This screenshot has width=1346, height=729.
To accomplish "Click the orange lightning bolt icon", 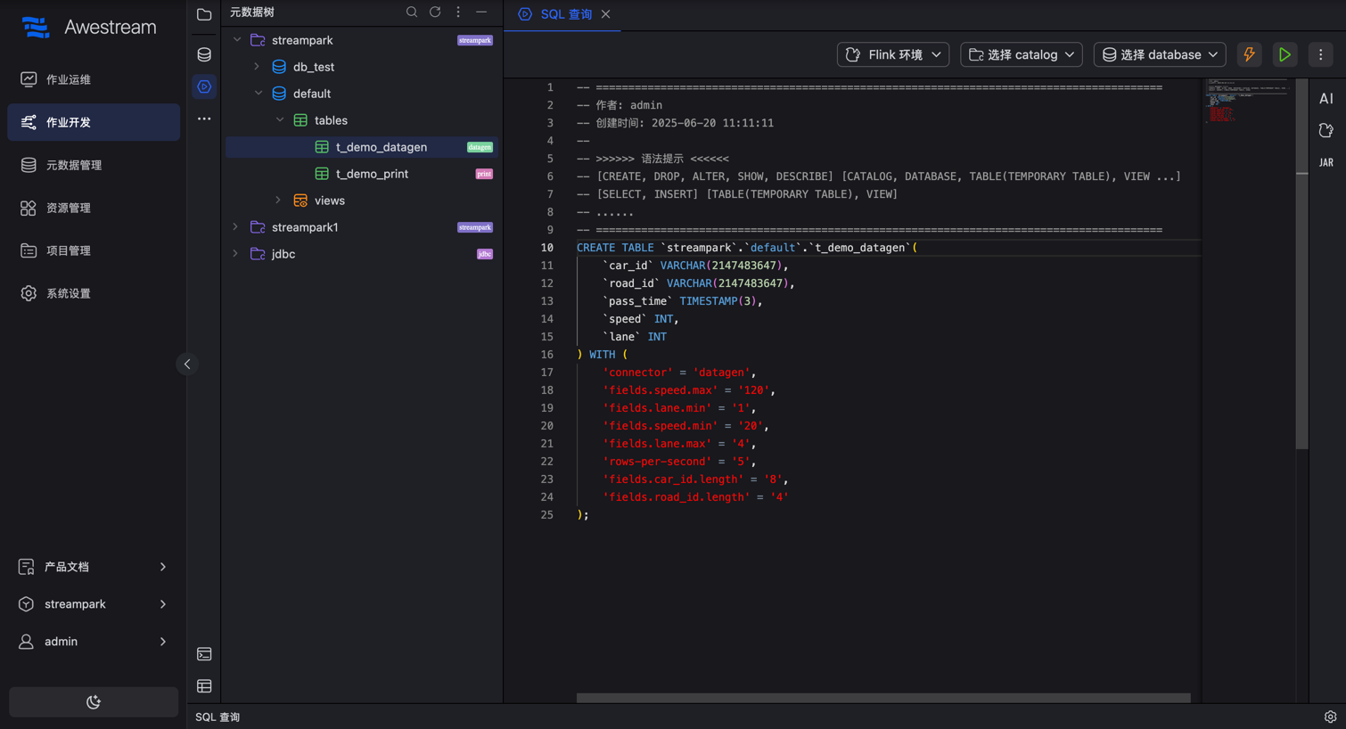I will (1249, 54).
